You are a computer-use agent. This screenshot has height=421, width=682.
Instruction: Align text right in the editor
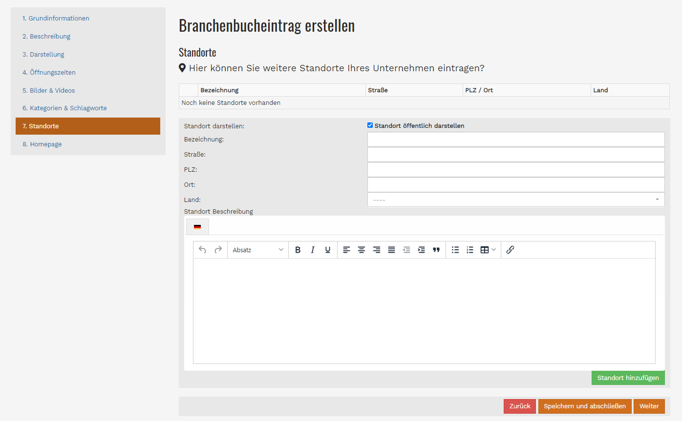click(x=377, y=250)
